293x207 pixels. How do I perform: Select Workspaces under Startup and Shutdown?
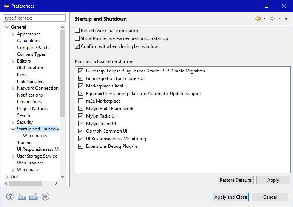(35, 136)
